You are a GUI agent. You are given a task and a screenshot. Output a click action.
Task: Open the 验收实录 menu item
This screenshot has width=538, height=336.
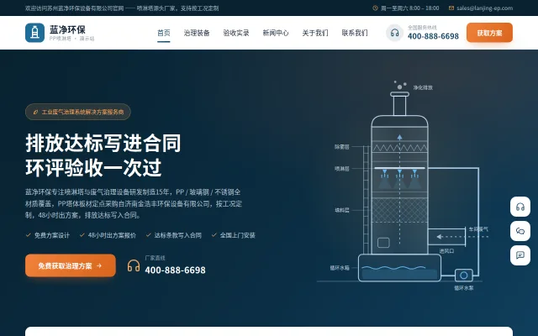click(x=236, y=33)
